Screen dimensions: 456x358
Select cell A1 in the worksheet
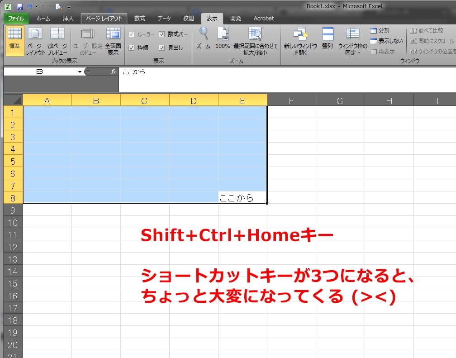[x=47, y=112]
